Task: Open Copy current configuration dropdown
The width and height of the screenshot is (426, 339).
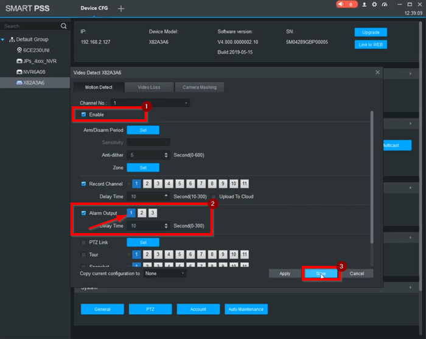Action: (x=165, y=273)
